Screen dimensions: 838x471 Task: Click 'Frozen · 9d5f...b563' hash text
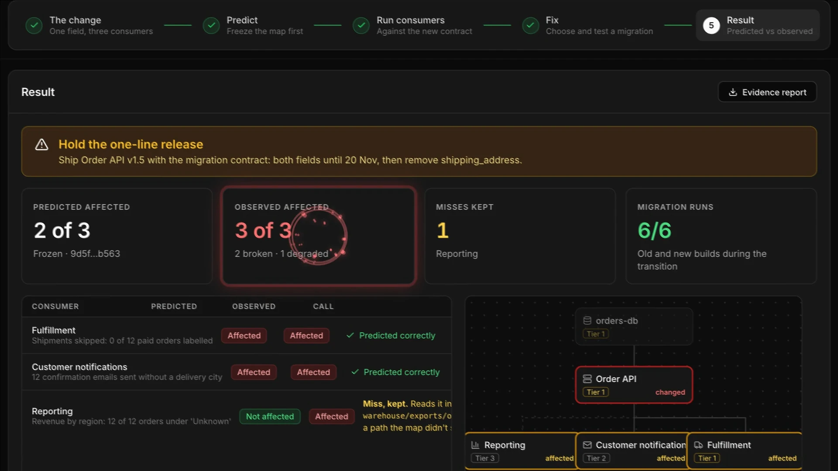click(x=76, y=254)
